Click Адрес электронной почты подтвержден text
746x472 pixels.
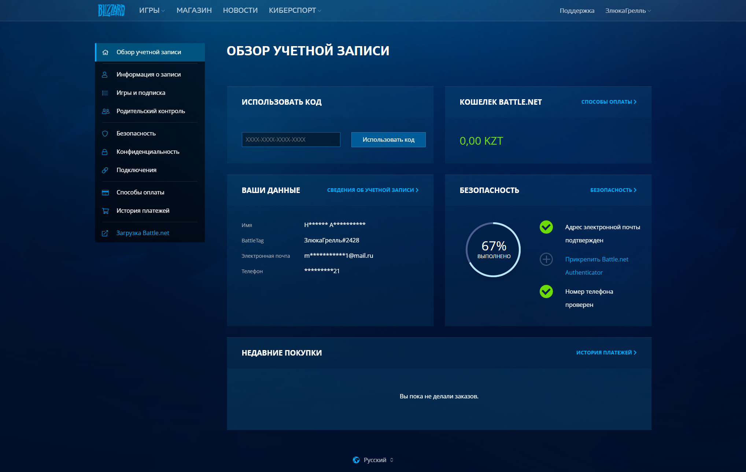(x=602, y=234)
